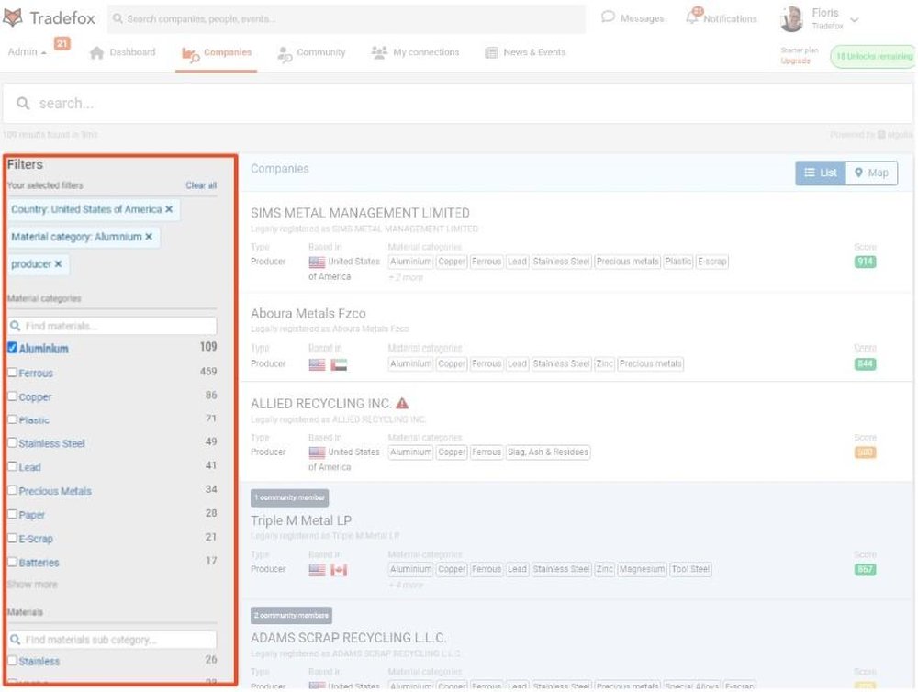This screenshot has height=692, width=918.
Task: Check the Batteries checkbox
Action: (12, 562)
